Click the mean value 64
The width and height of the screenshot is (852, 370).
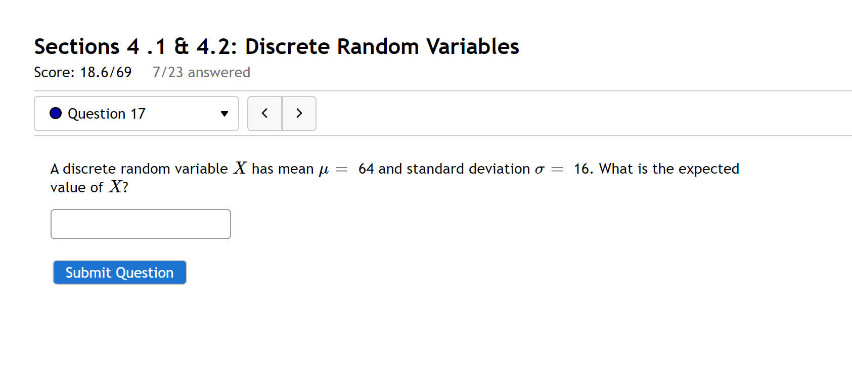click(366, 169)
